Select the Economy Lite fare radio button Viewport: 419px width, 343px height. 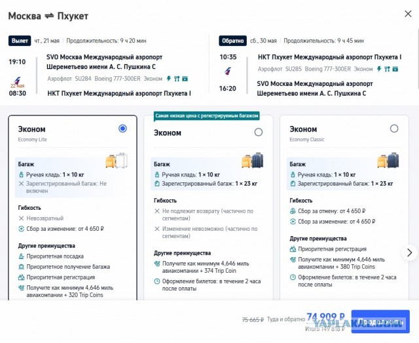(122, 129)
